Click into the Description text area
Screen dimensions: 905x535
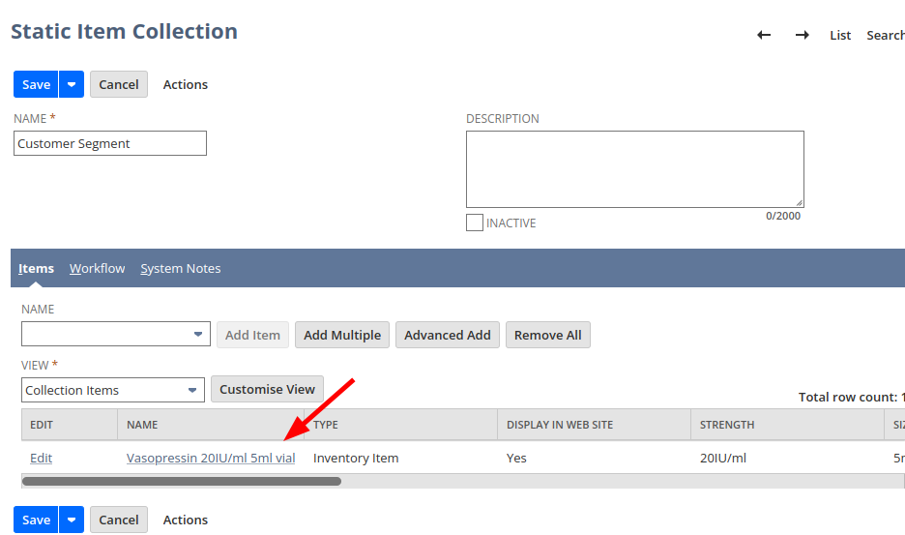pos(634,168)
